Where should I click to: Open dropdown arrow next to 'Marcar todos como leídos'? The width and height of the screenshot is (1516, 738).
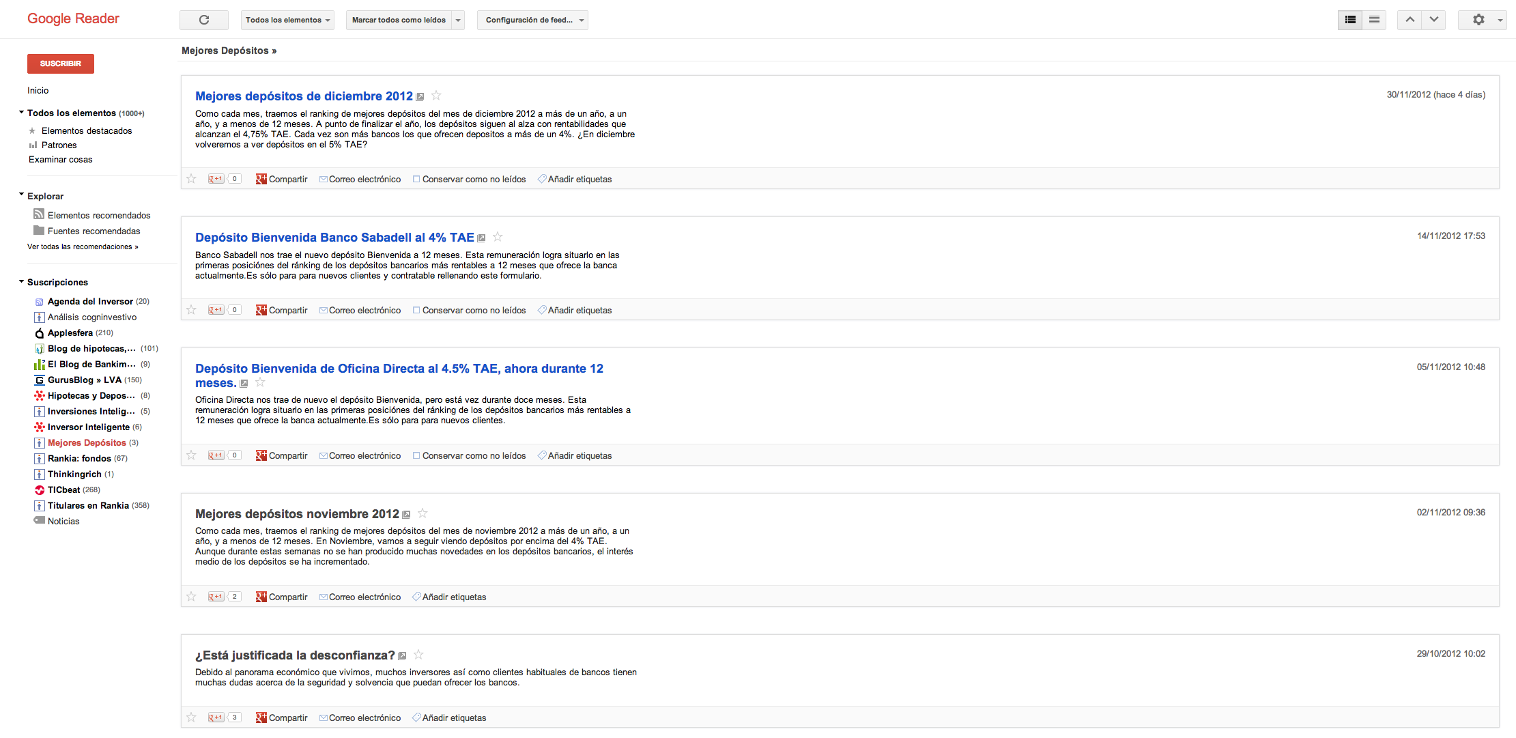click(458, 20)
